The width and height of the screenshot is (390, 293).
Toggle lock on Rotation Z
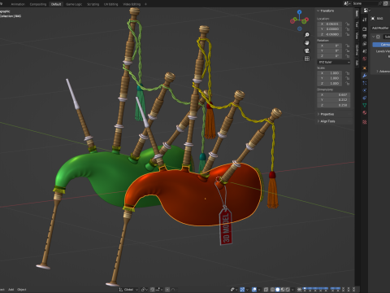point(348,56)
